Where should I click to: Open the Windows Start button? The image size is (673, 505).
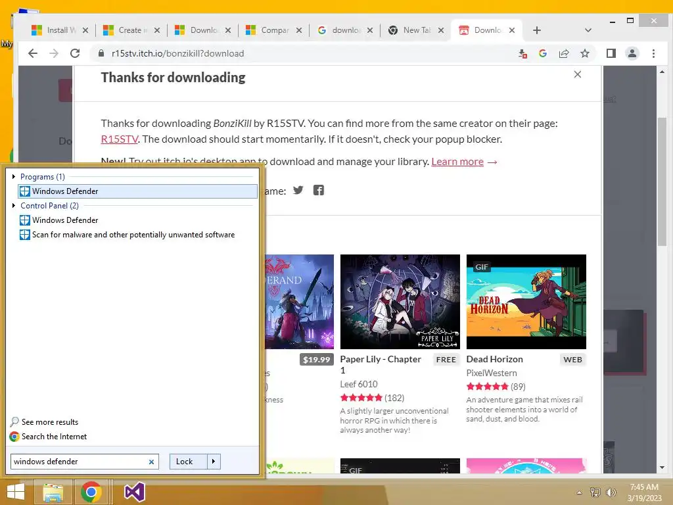(x=16, y=492)
